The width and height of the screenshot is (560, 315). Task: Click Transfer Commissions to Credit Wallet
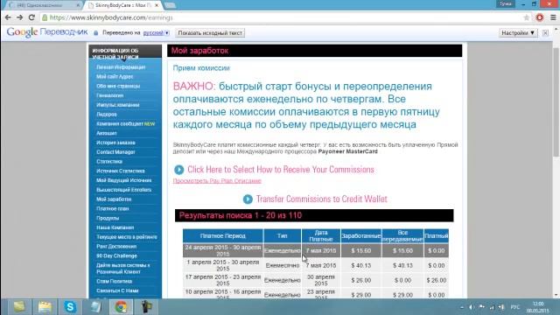point(321,199)
